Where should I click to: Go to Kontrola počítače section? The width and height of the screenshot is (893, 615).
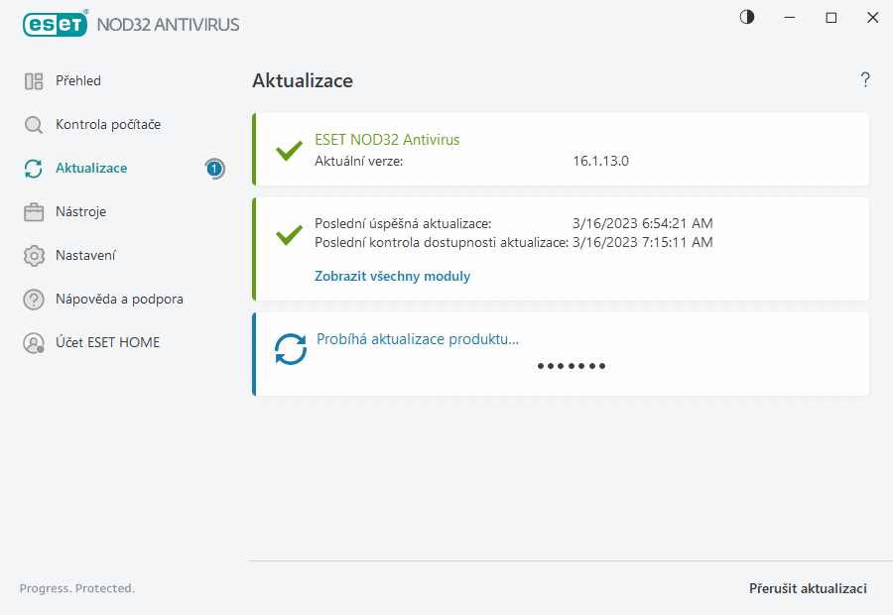coord(108,125)
